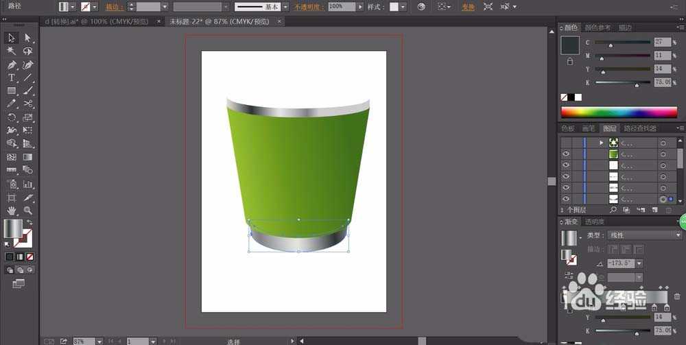686x345 pixels.
Task: Select the Zoom magnifier tool
Action: point(28,211)
